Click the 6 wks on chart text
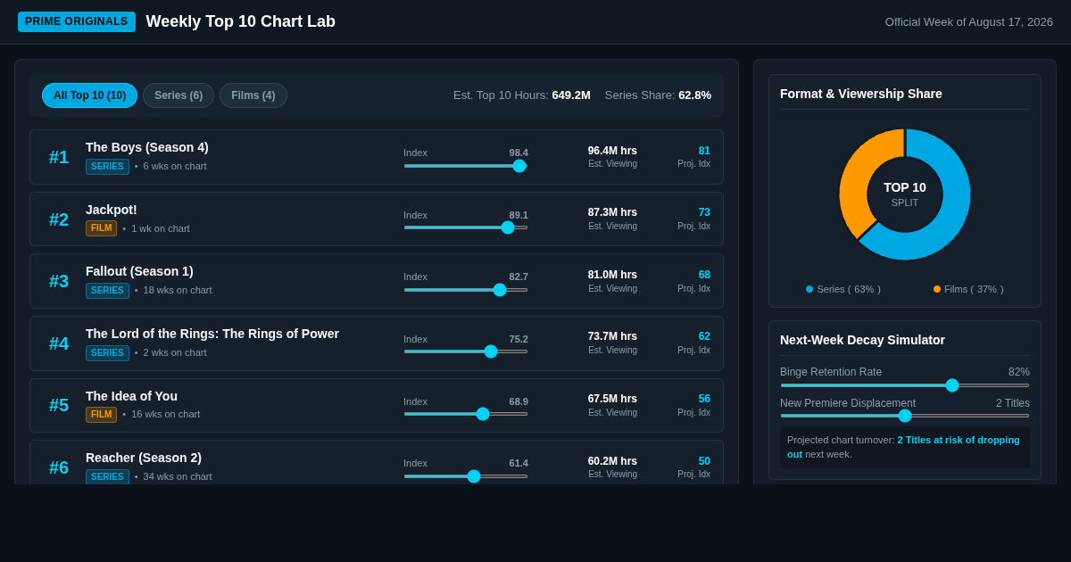The height and width of the screenshot is (562, 1071). (x=175, y=166)
